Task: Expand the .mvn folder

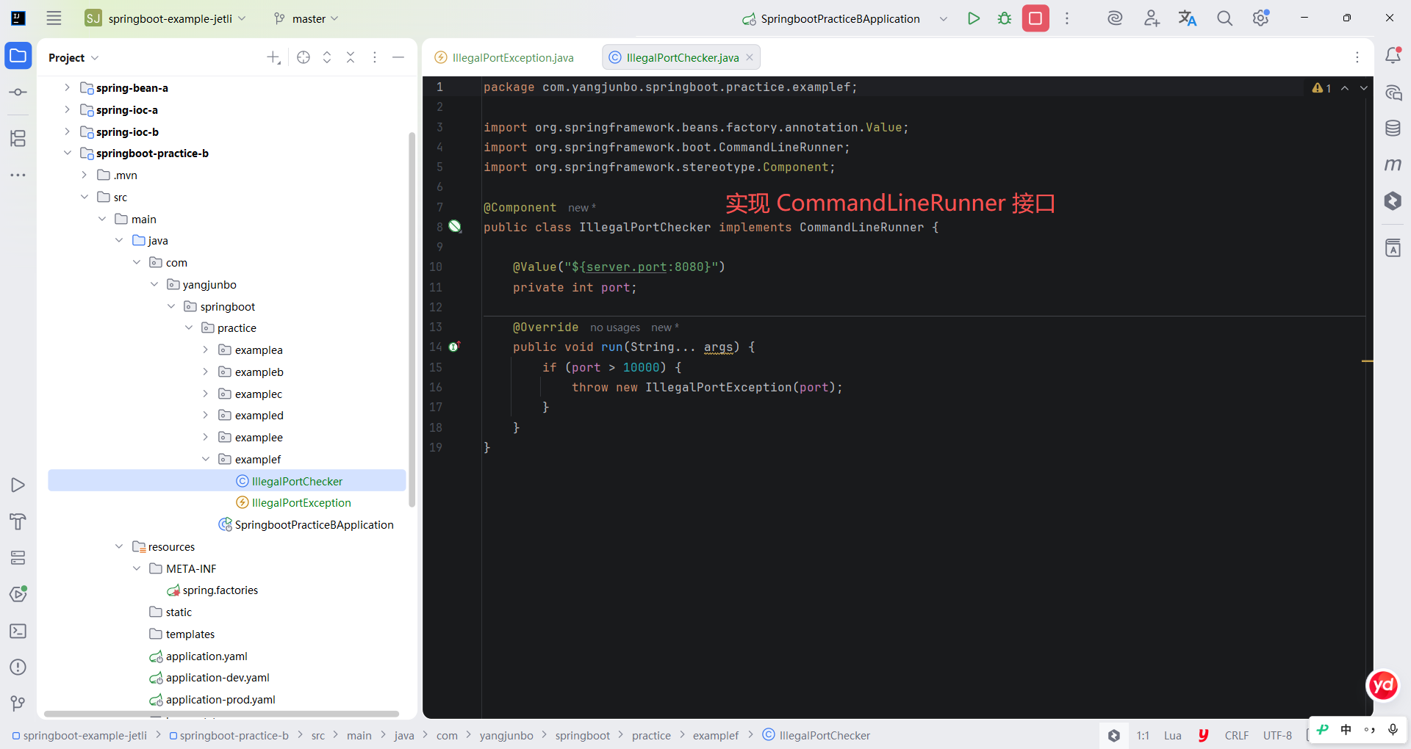Action: tap(85, 175)
